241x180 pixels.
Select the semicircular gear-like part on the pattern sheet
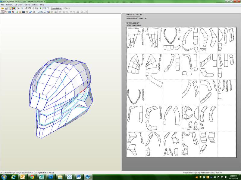click(187, 112)
